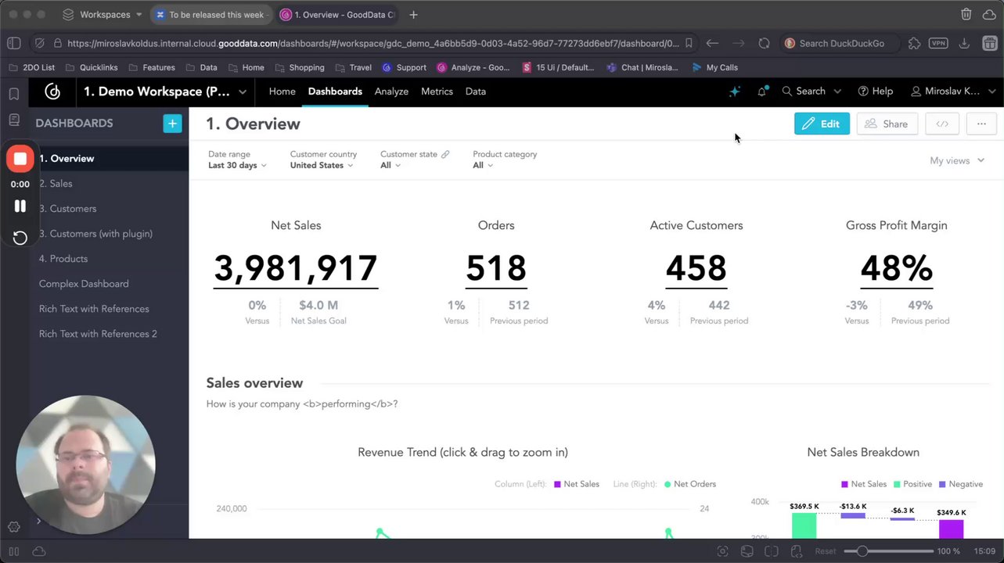The image size is (1004, 563).
Task: Click the Edit dashboard button
Action: (822, 124)
